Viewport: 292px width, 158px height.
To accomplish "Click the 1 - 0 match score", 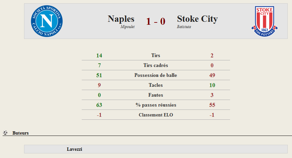I will [156, 21].
